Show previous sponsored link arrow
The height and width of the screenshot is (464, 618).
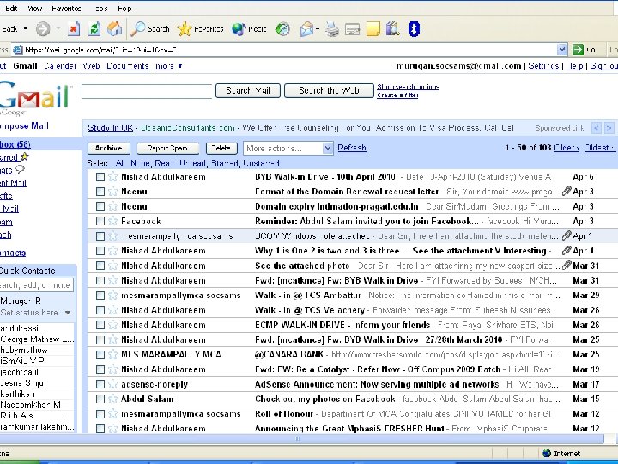[597, 128]
